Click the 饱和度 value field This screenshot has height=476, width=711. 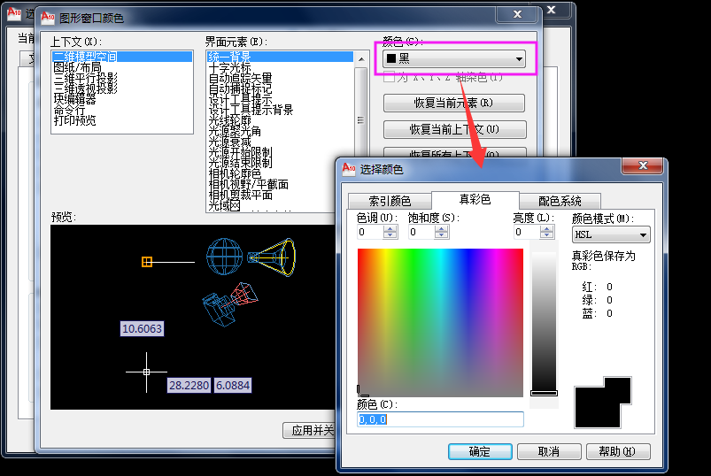421,232
